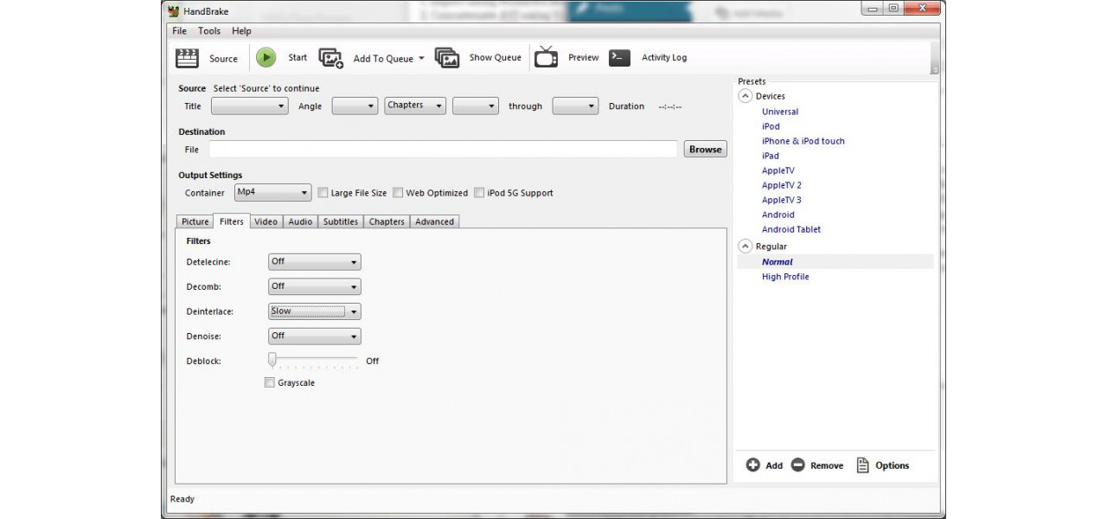Switch to the Audio tab
Screen dimensions: 1107x519
click(x=300, y=221)
